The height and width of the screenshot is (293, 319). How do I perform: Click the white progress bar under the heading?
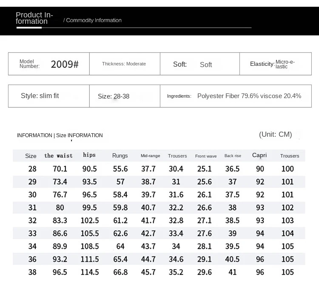(29, 28)
